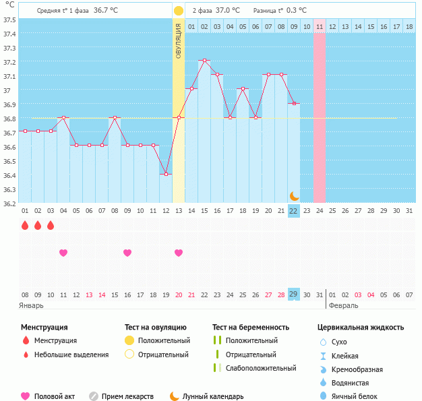422x401 pixels.
Task: Click the lowest temperature point on day 12
Action: click(x=166, y=174)
